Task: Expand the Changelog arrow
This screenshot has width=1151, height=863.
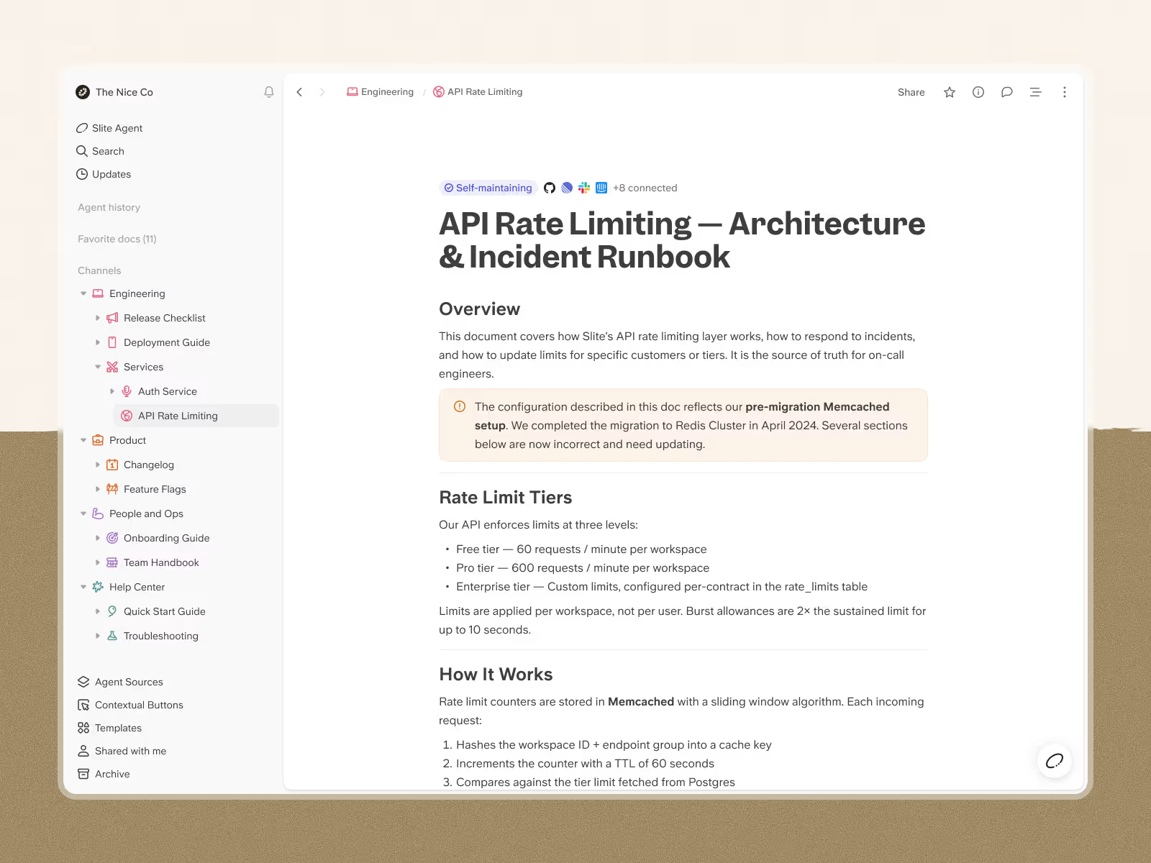Action: (98, 465)
